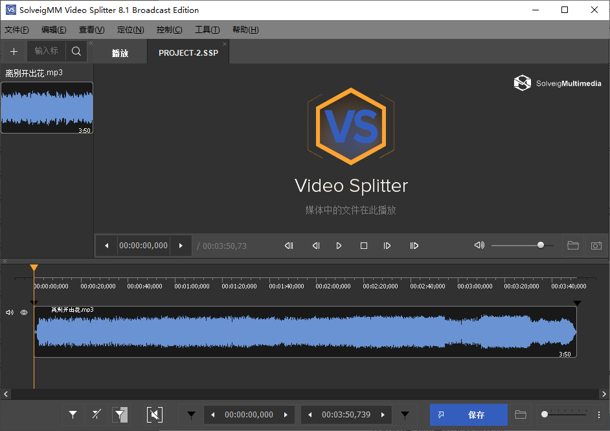The height and width of the screenshot is (431, 610).
Task: Open output folder next to the Save button
Action: pos(520,415)
